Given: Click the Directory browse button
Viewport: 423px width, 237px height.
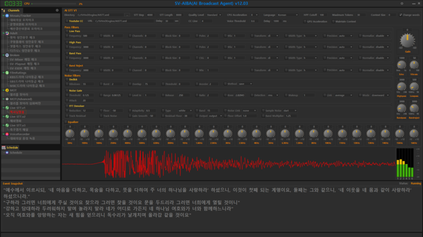Looking at the screenshot, I should (x=127, y=15).
